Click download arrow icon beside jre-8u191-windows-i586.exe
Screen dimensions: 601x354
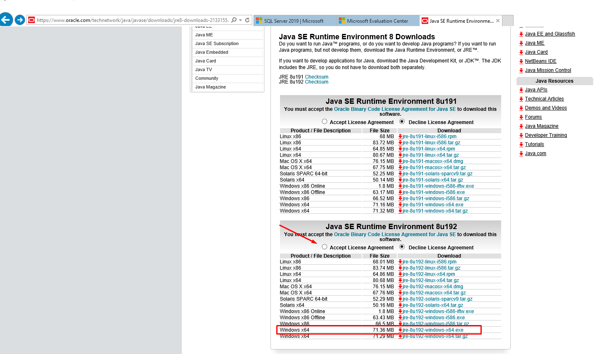pos(400,192)
